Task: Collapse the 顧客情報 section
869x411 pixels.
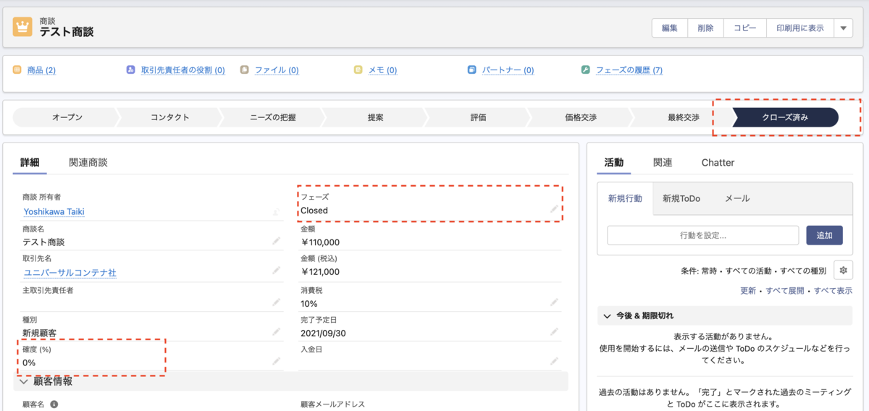Action: point(24,381)
